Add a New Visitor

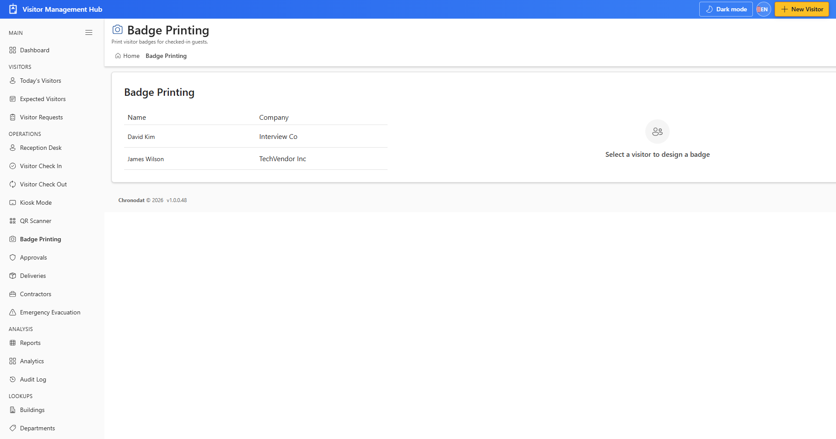coord(802,9)
